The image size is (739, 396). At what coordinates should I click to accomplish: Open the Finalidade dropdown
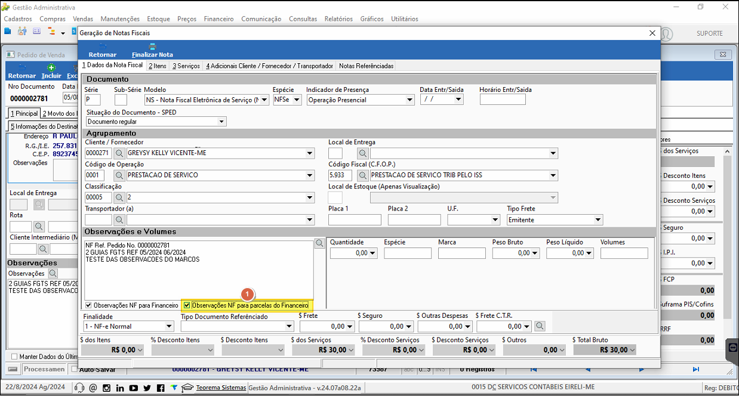[170, 326]
